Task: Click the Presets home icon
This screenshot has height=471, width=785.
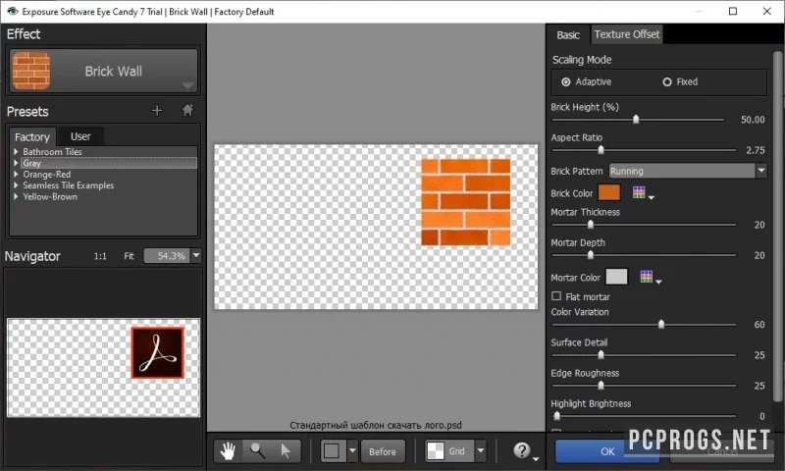Action: [x=187, y=110]
